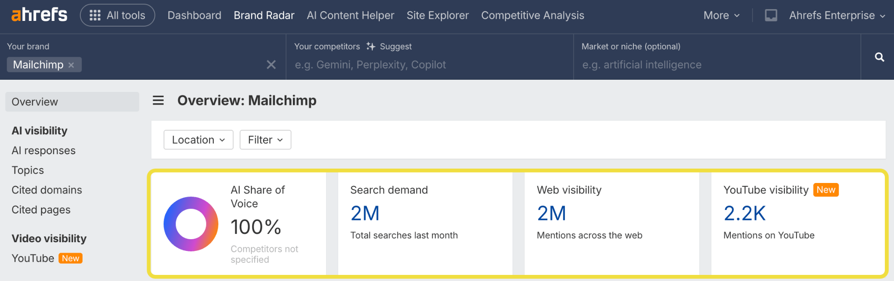Toggle the sidebar hamburger menu
894x281 pixels.
158,101
